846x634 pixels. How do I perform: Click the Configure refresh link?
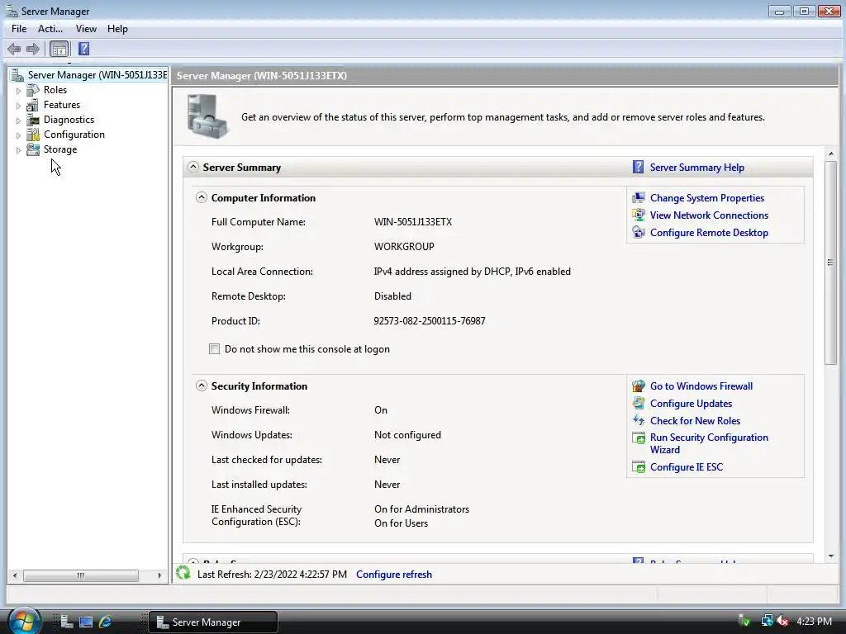coord(394,575)
